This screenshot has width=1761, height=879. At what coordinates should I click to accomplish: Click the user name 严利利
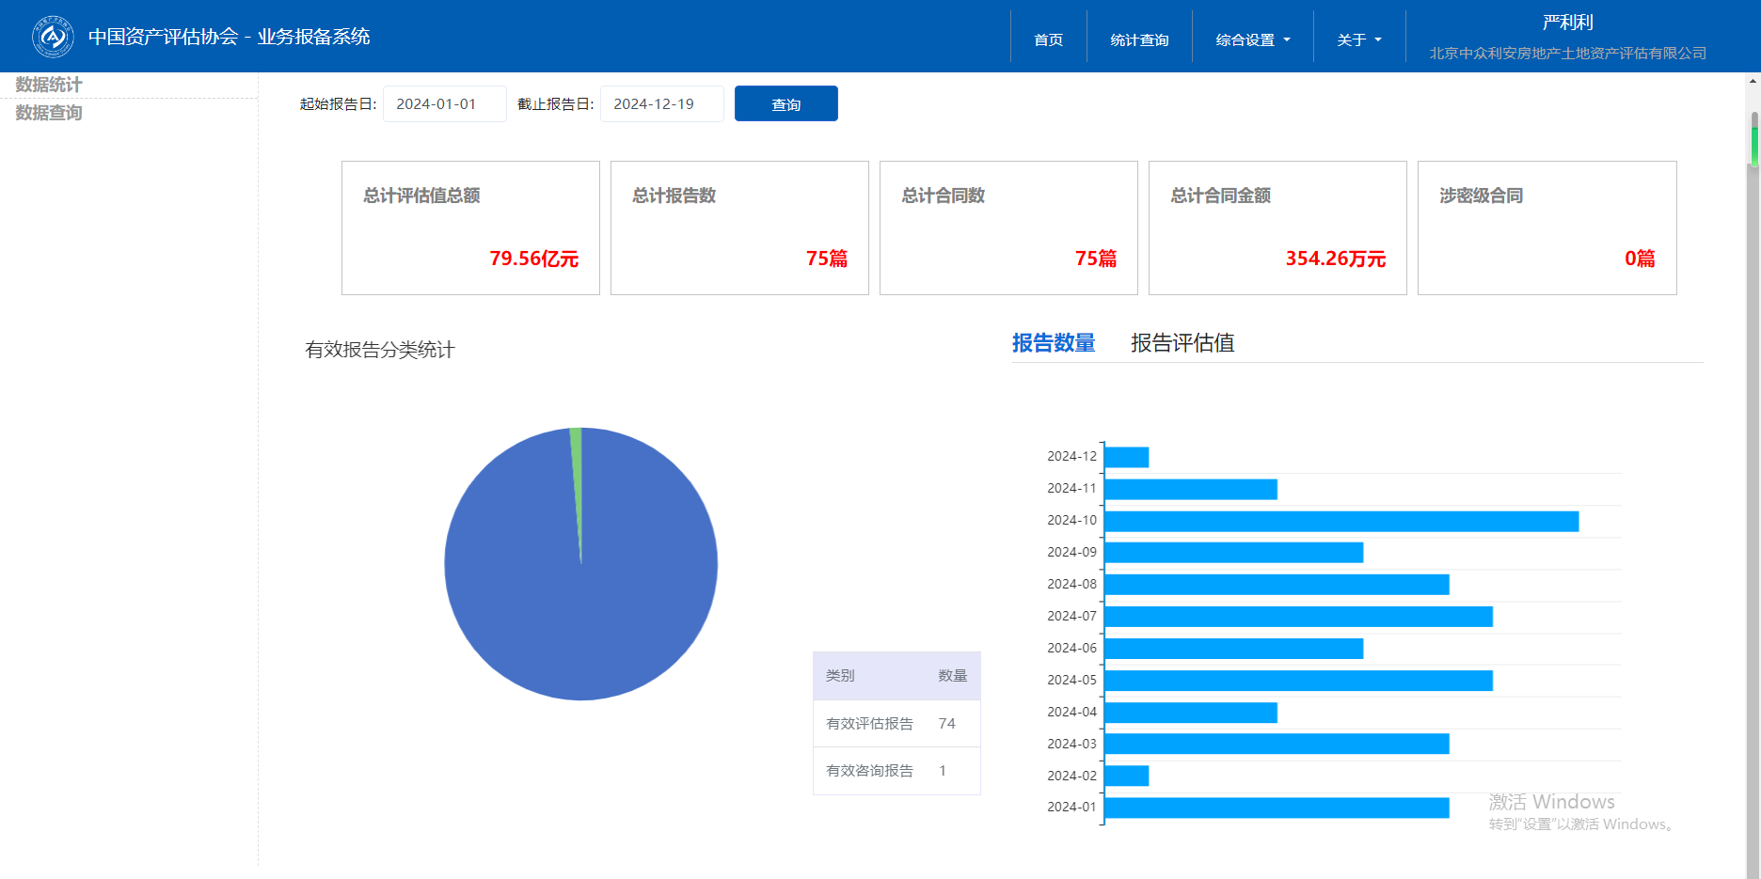pos(1567,23)
